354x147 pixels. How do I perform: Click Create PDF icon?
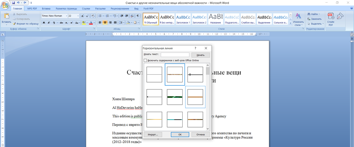(x=331, y=19)
